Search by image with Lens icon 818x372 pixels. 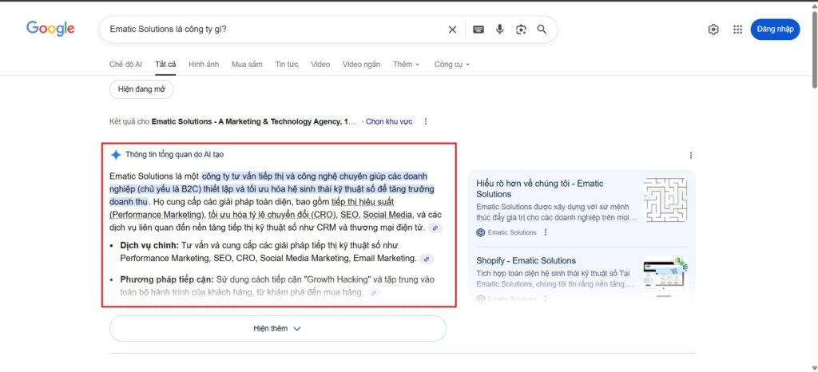pos(521,30)
